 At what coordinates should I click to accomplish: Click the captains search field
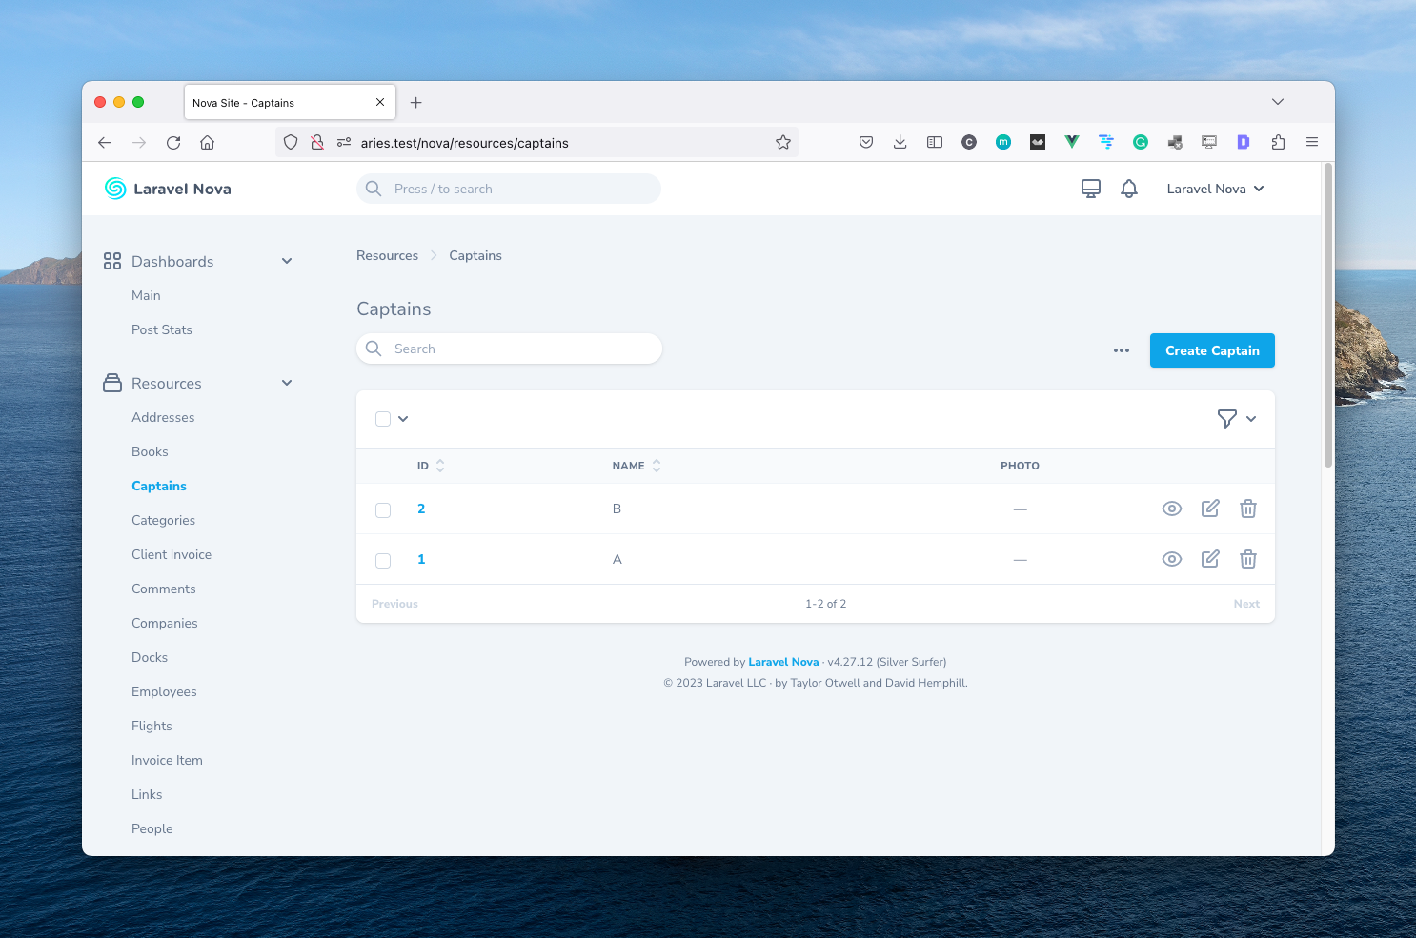tap(508, 349)
